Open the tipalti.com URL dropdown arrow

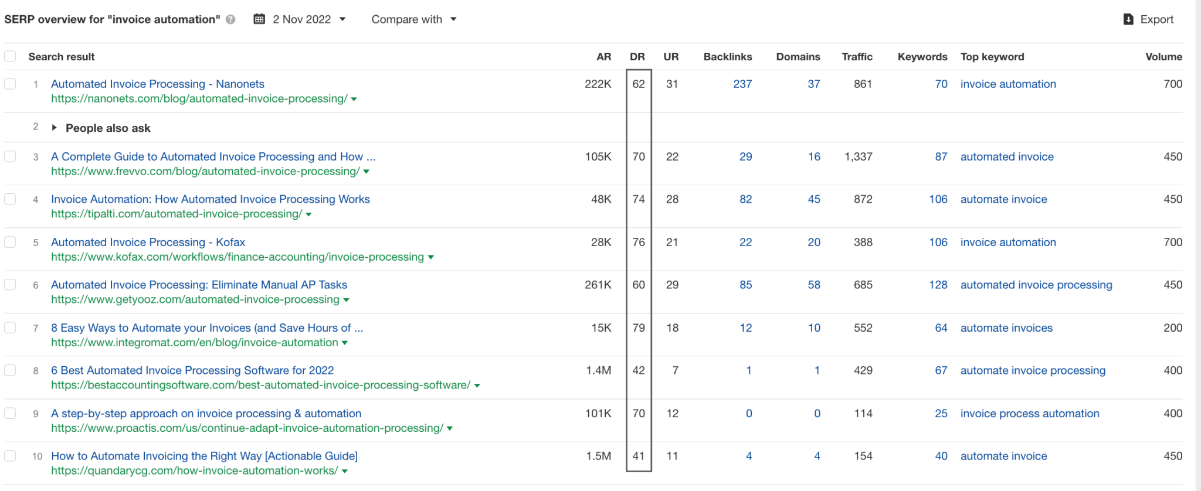click(308, 215)
